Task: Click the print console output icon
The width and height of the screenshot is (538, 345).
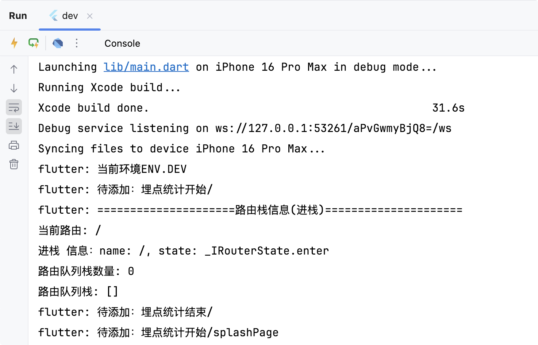Action: tap(14, 145)
